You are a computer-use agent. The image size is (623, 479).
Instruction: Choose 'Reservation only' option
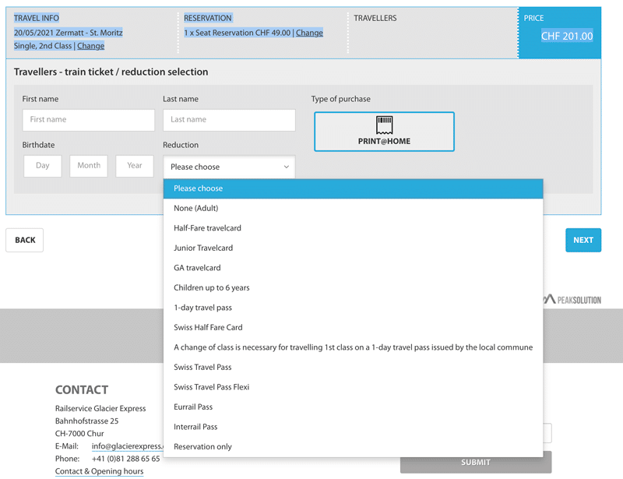tap(353, 447)
